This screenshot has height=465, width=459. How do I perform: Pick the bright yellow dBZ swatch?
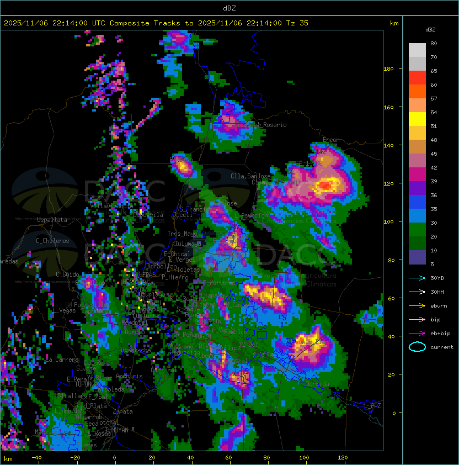pos(417,119)
